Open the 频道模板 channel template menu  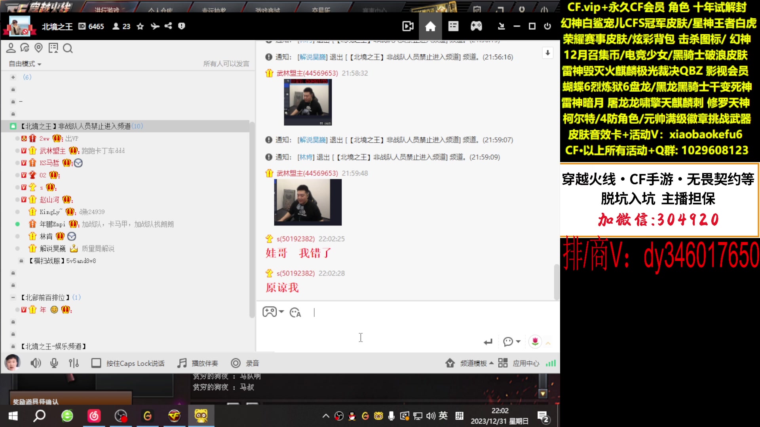click(469, 363)
